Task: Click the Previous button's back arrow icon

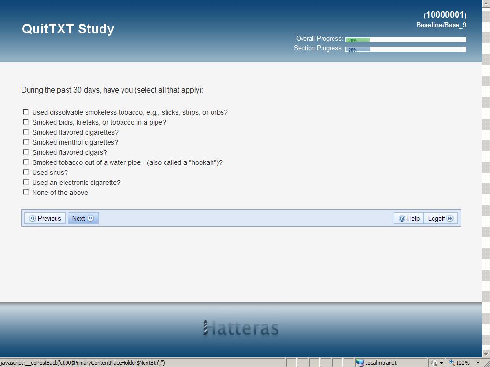Action: [x=32, y=218]
